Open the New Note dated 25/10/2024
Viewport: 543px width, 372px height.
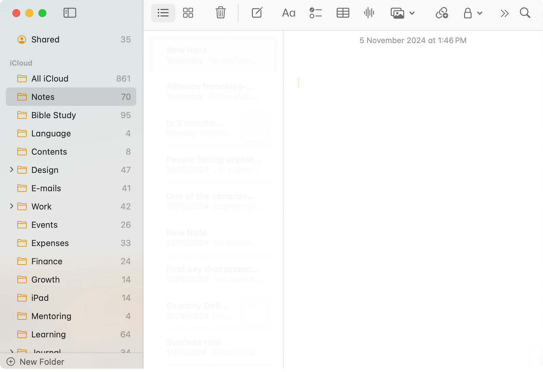click(213, 237)
